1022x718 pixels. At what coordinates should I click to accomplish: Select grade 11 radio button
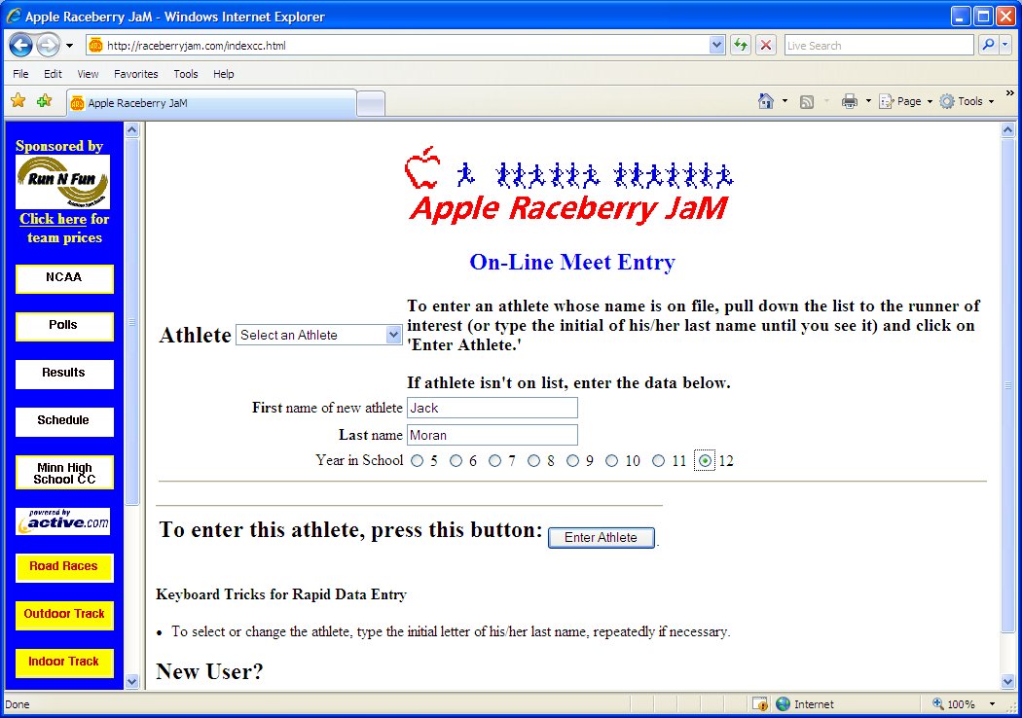[659, 461]
